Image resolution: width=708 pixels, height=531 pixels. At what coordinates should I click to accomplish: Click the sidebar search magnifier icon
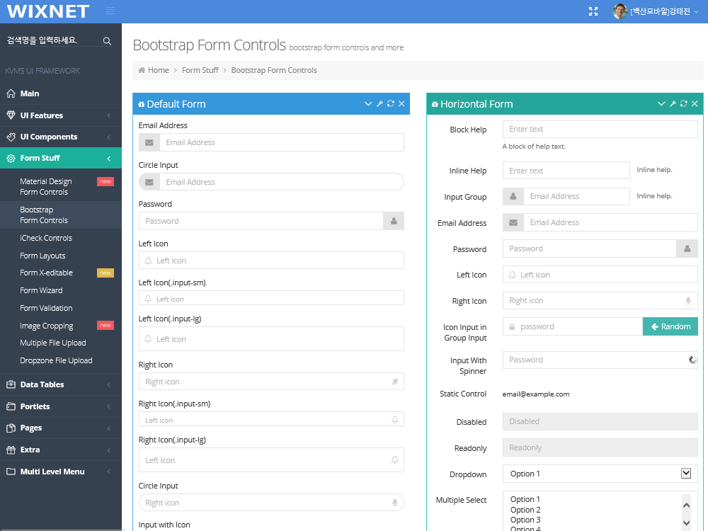pyautogui.click(x=107, y=41)
